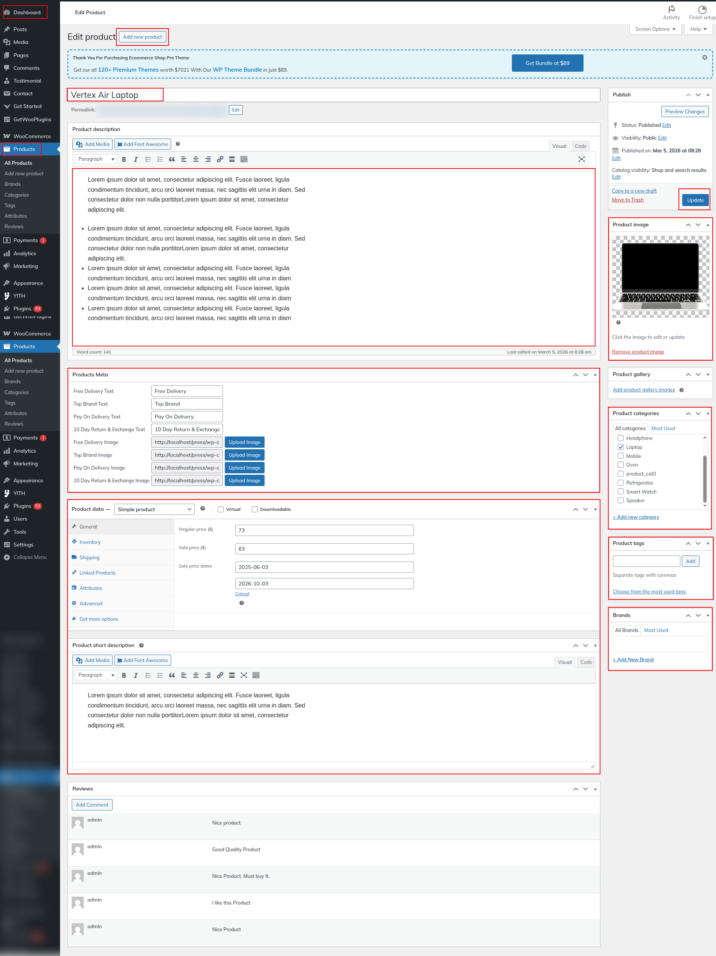Click bulleted list icon in short description toolbar
Image resolution: width=716 pixels, height=956 pixels.
[148, 675]
